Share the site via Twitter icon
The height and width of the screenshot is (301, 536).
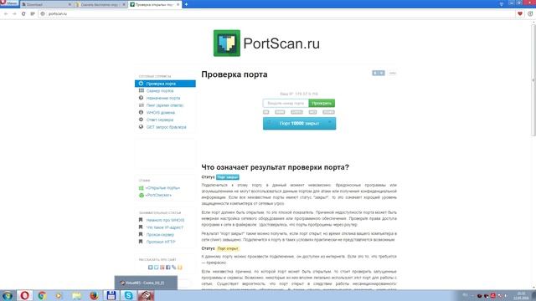(157, 268)
